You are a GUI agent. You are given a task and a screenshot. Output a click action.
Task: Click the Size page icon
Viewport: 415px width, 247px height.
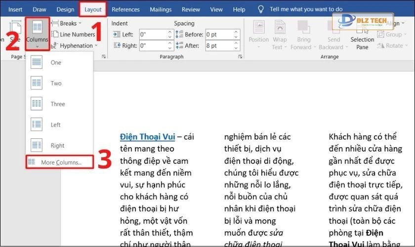point(15,28)
